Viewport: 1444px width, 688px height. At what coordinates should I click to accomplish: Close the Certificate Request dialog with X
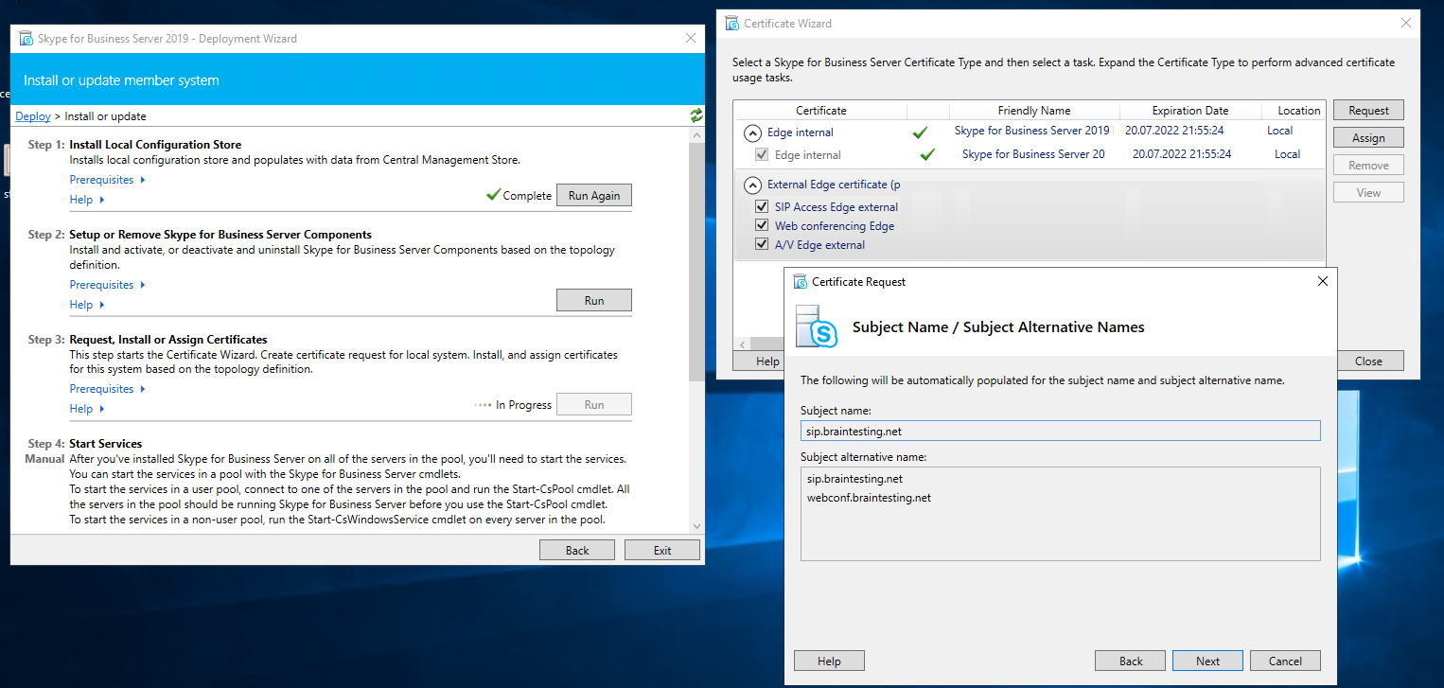[1322, 281]
